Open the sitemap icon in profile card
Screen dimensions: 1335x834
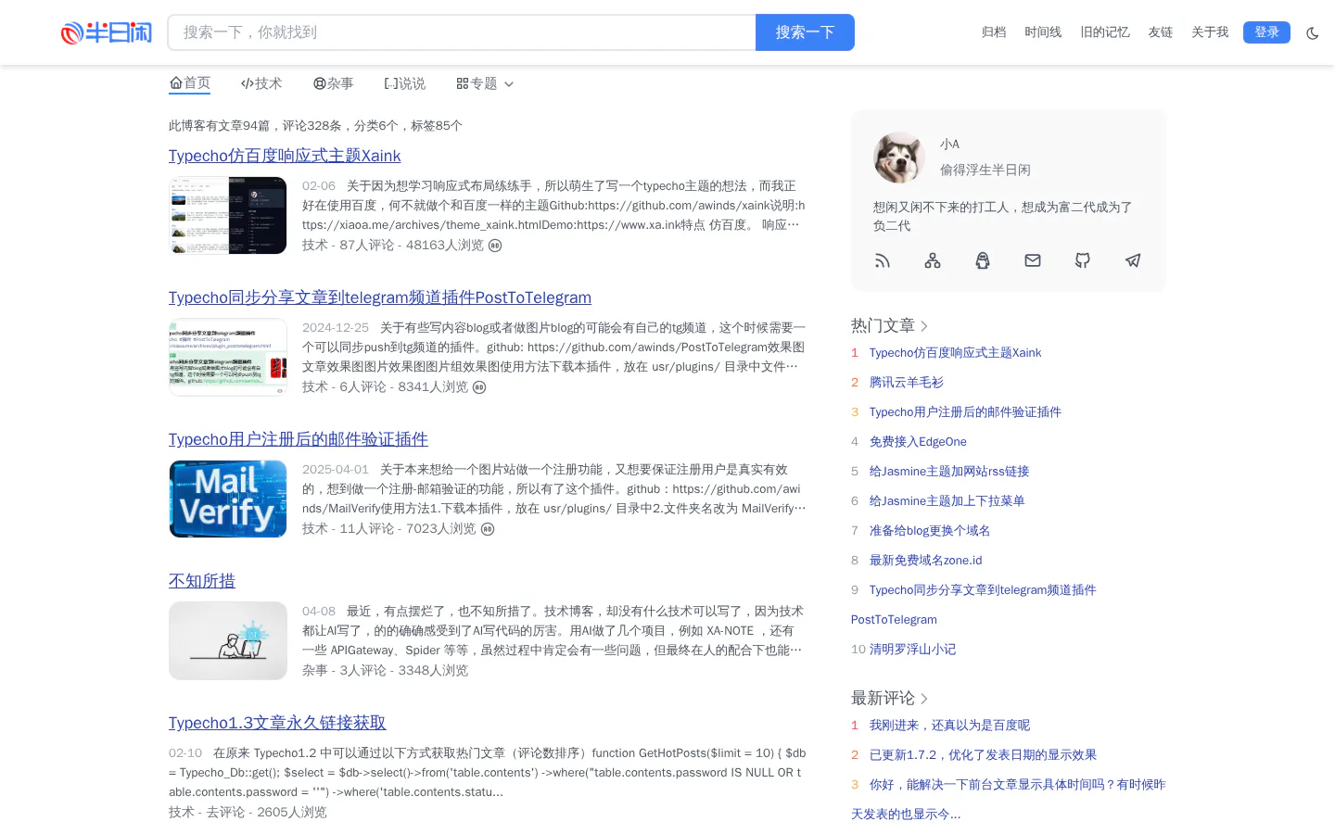click(933, 260)
